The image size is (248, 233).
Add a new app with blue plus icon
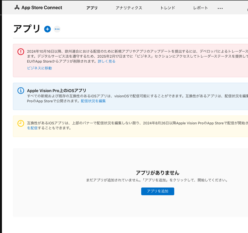click(x=47, y=29)
